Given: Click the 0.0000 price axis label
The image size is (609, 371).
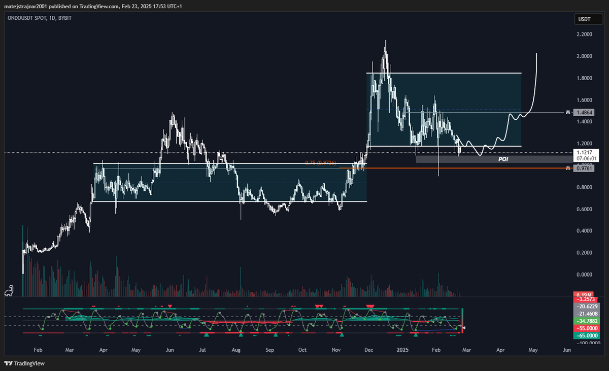Looking at the screenshot, I should tap(585, 275).
